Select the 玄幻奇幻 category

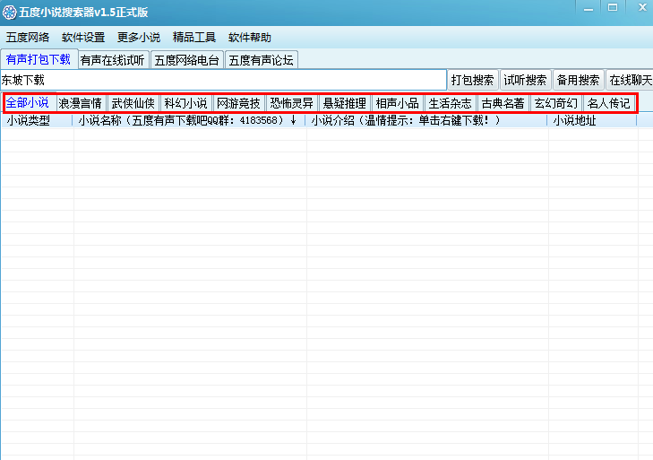(556, 103)
